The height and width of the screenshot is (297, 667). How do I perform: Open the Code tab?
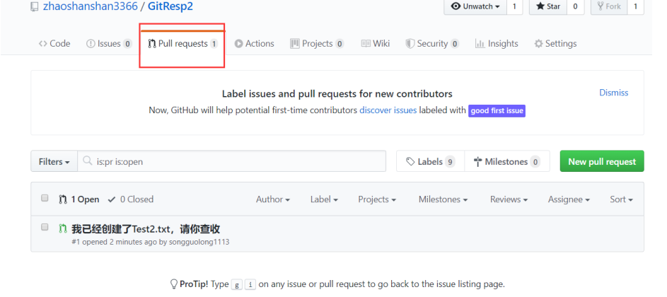click(54, 43)
